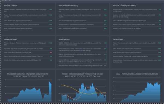
Task: Open Pfleiderer Grajewo signal in Signals by Sector panel
Action: click(x=83, y=10)
